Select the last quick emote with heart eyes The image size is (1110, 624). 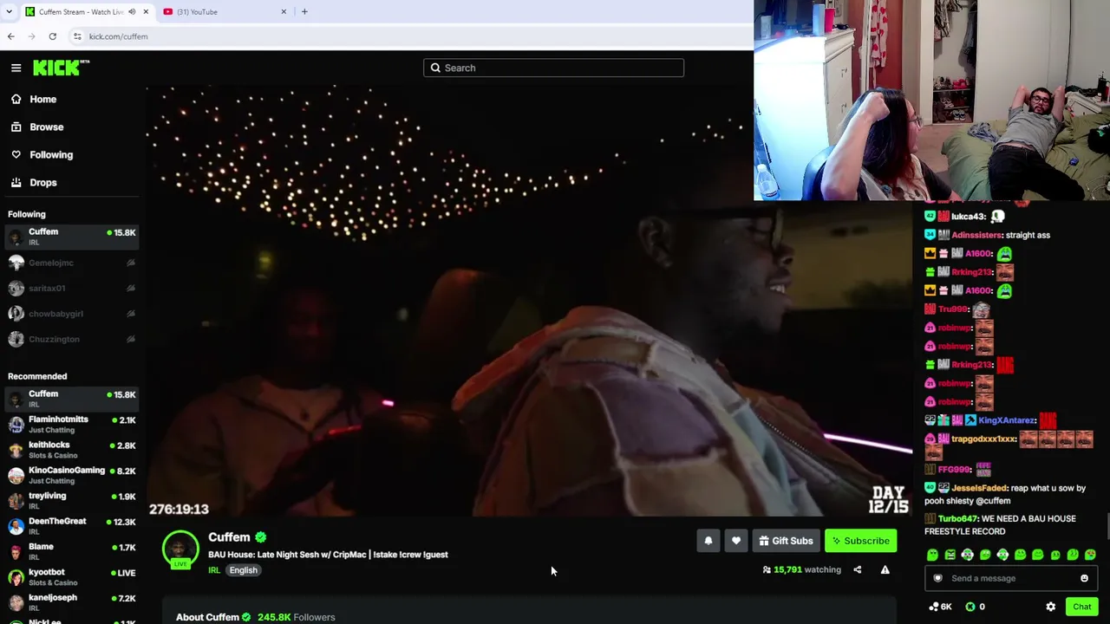(1090, 555)
